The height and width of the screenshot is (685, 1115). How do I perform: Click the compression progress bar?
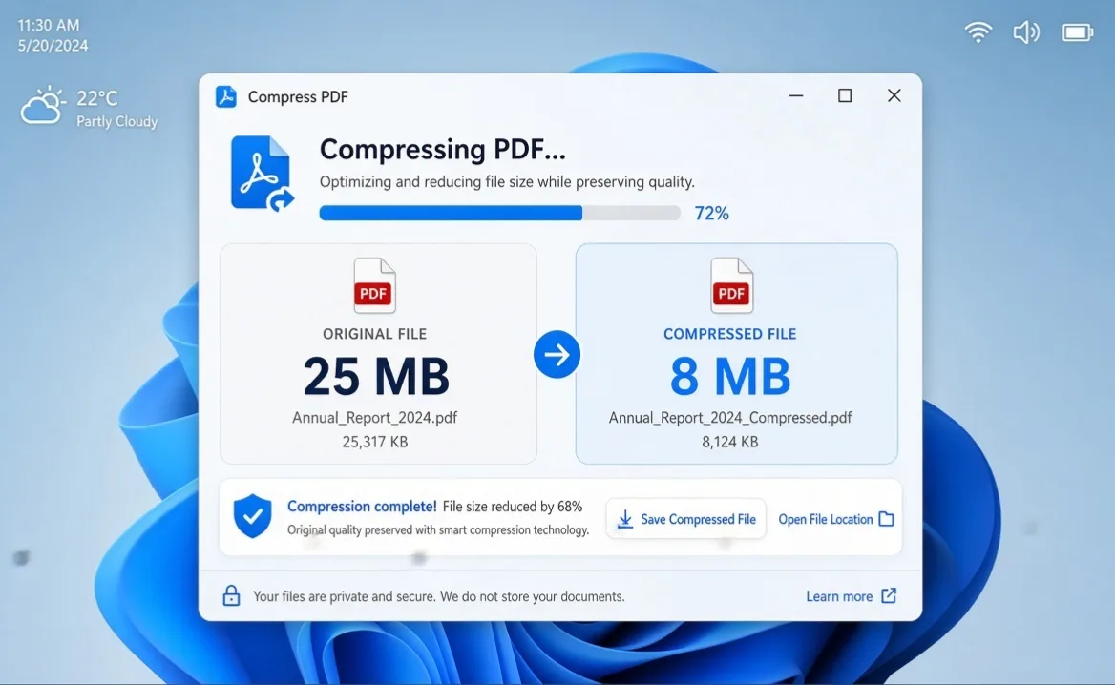pyautogui.click(x=500, y=213)
